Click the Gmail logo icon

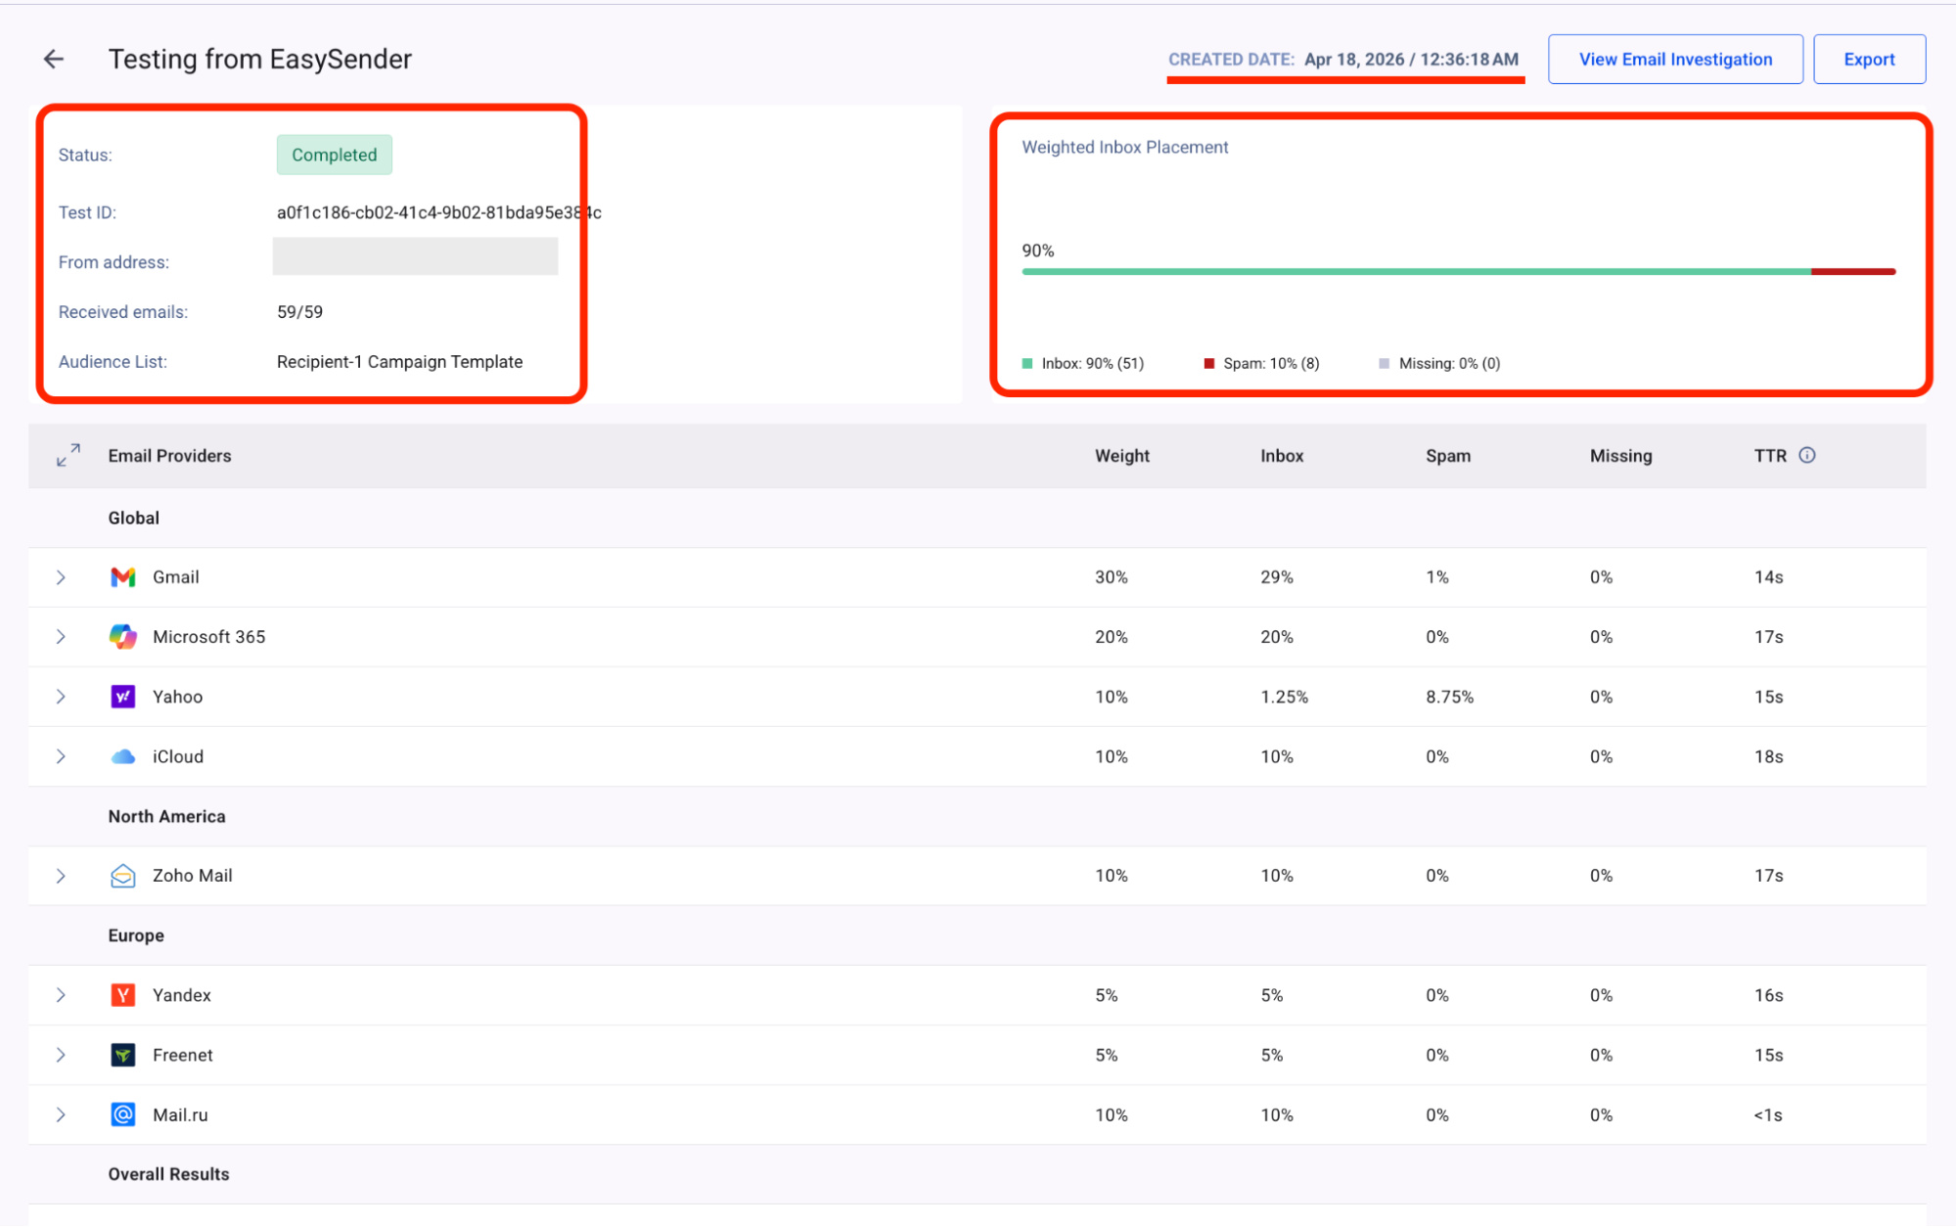point(122,577)
